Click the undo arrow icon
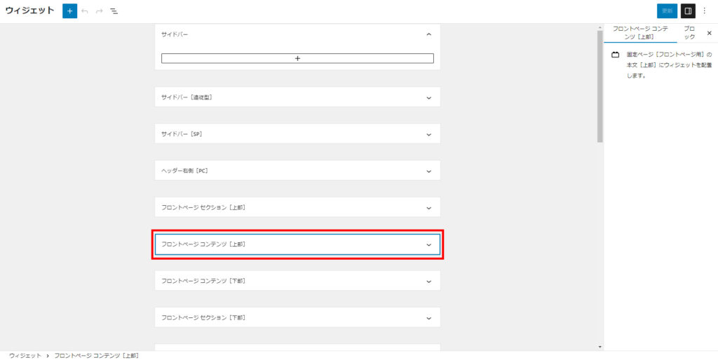This screenshot has width=718, height=360. [x=85, y=11]
